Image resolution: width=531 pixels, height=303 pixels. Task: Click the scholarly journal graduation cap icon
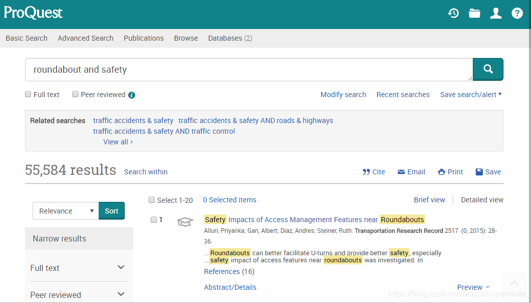click(185, 222)
